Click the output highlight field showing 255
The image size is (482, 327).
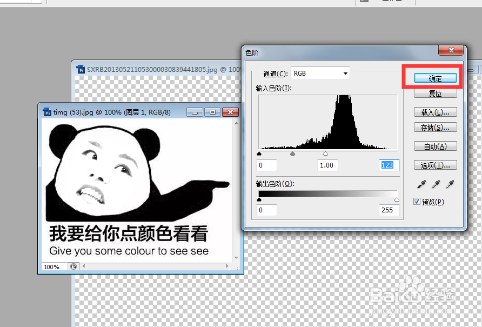389,210
